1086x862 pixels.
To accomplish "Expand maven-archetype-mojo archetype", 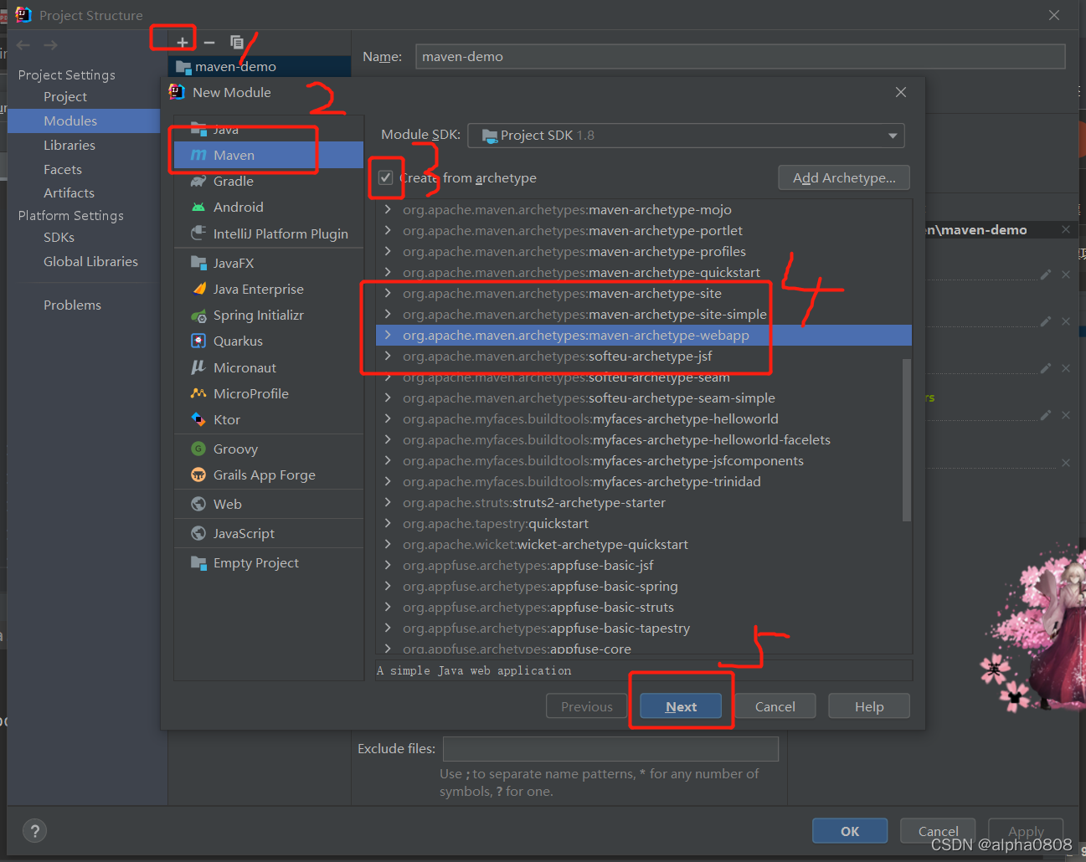I will [388, 209].
